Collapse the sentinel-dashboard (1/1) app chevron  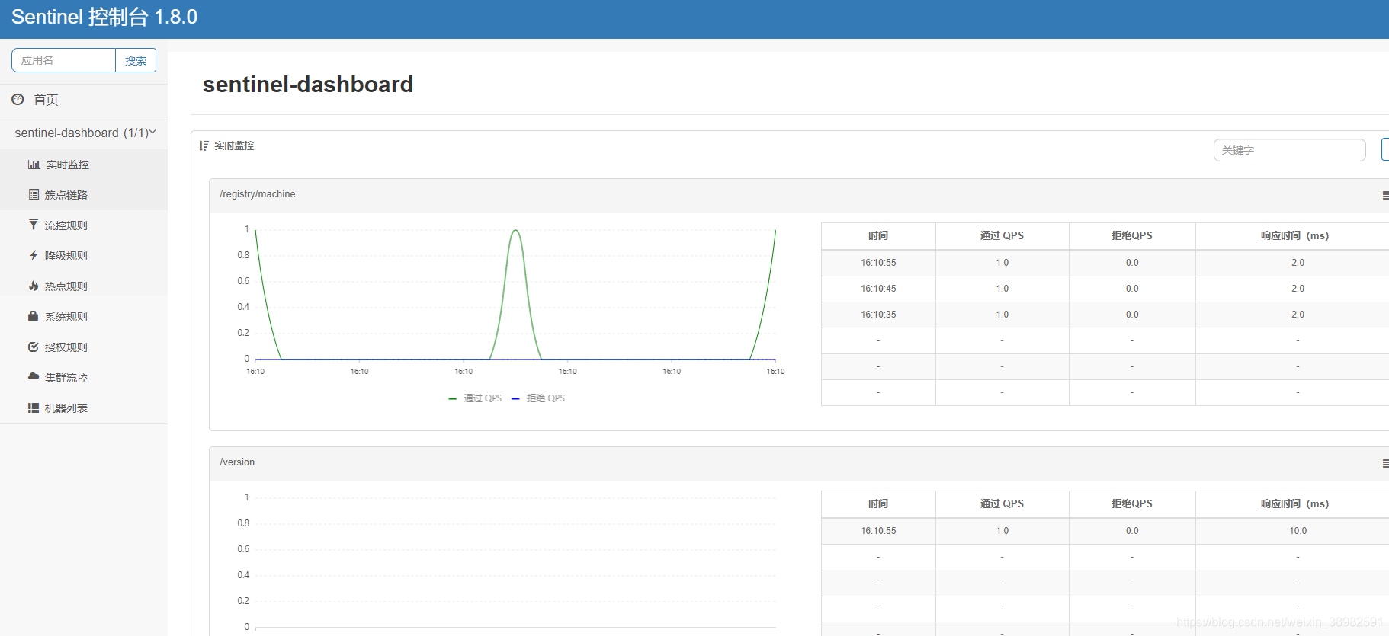point(152,133)
